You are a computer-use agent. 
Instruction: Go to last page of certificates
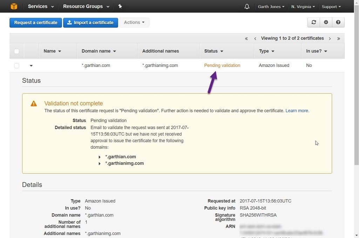(x=338, y=39)
